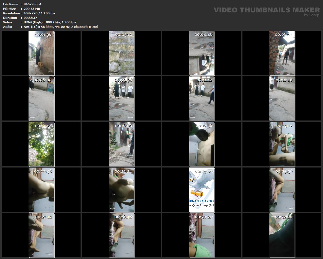The height and width of the screenshot is (259, 323).
Task: Open the green foliage thumbnail at 00:14:24
Action: (x=41, y=144)
